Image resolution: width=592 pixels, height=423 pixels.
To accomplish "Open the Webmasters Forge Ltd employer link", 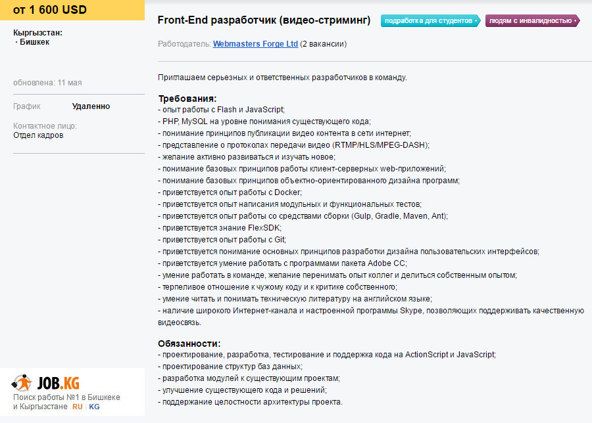I will [255, 44].
